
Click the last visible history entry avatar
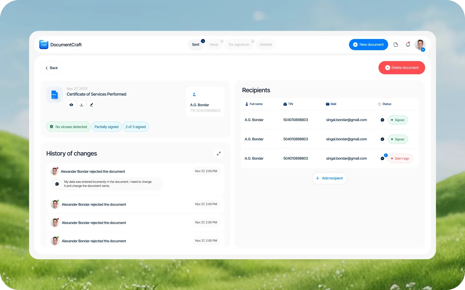[x=55, y=241]
